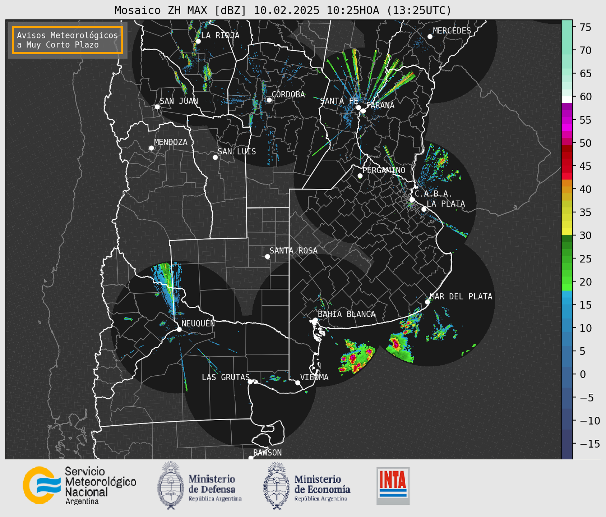Pick the magenta 55 dBZ band on color scale

coord(567,120)
